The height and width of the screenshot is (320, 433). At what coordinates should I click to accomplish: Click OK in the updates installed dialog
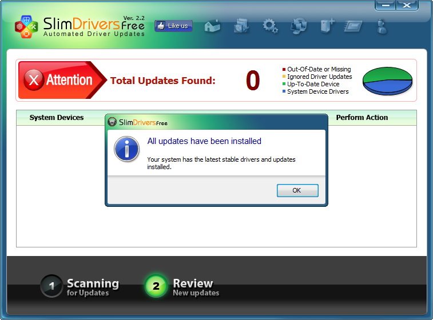pos(297,190)
